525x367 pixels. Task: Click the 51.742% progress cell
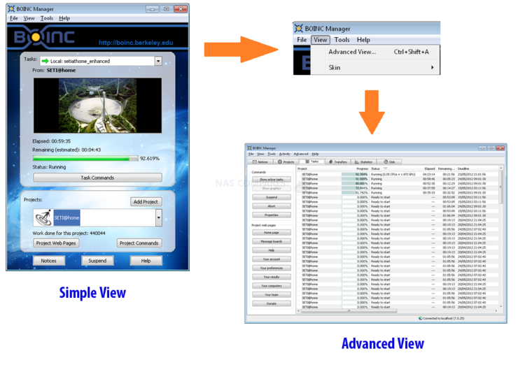tap(355, 193)
